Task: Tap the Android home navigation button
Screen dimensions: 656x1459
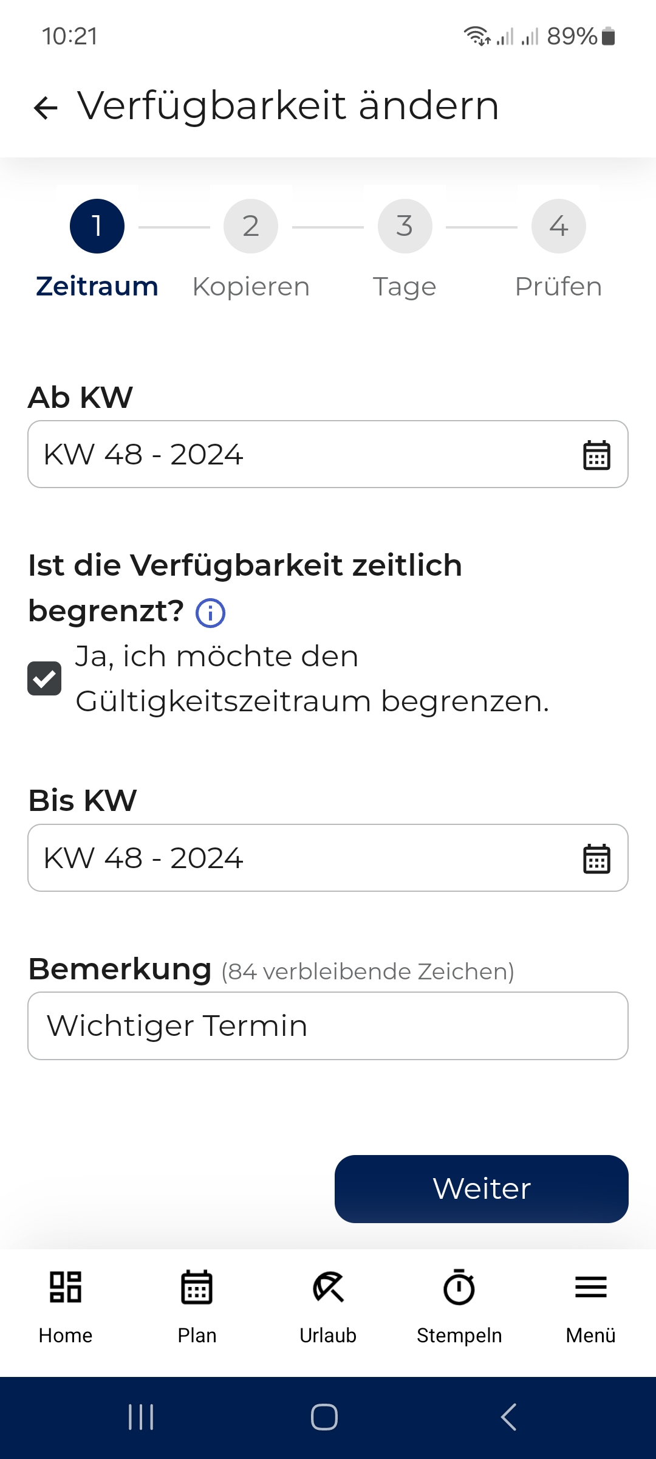Action: 324,1417
